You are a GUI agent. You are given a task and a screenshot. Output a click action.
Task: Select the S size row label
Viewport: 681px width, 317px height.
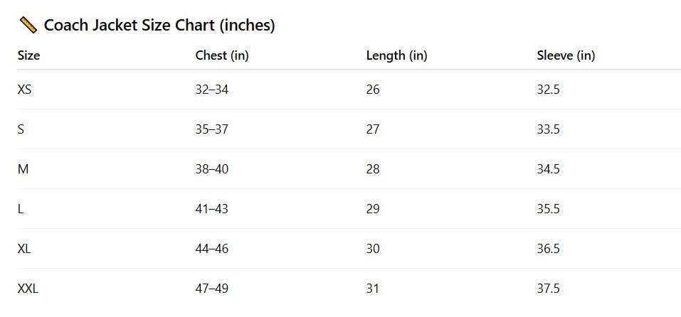[21, 129]
